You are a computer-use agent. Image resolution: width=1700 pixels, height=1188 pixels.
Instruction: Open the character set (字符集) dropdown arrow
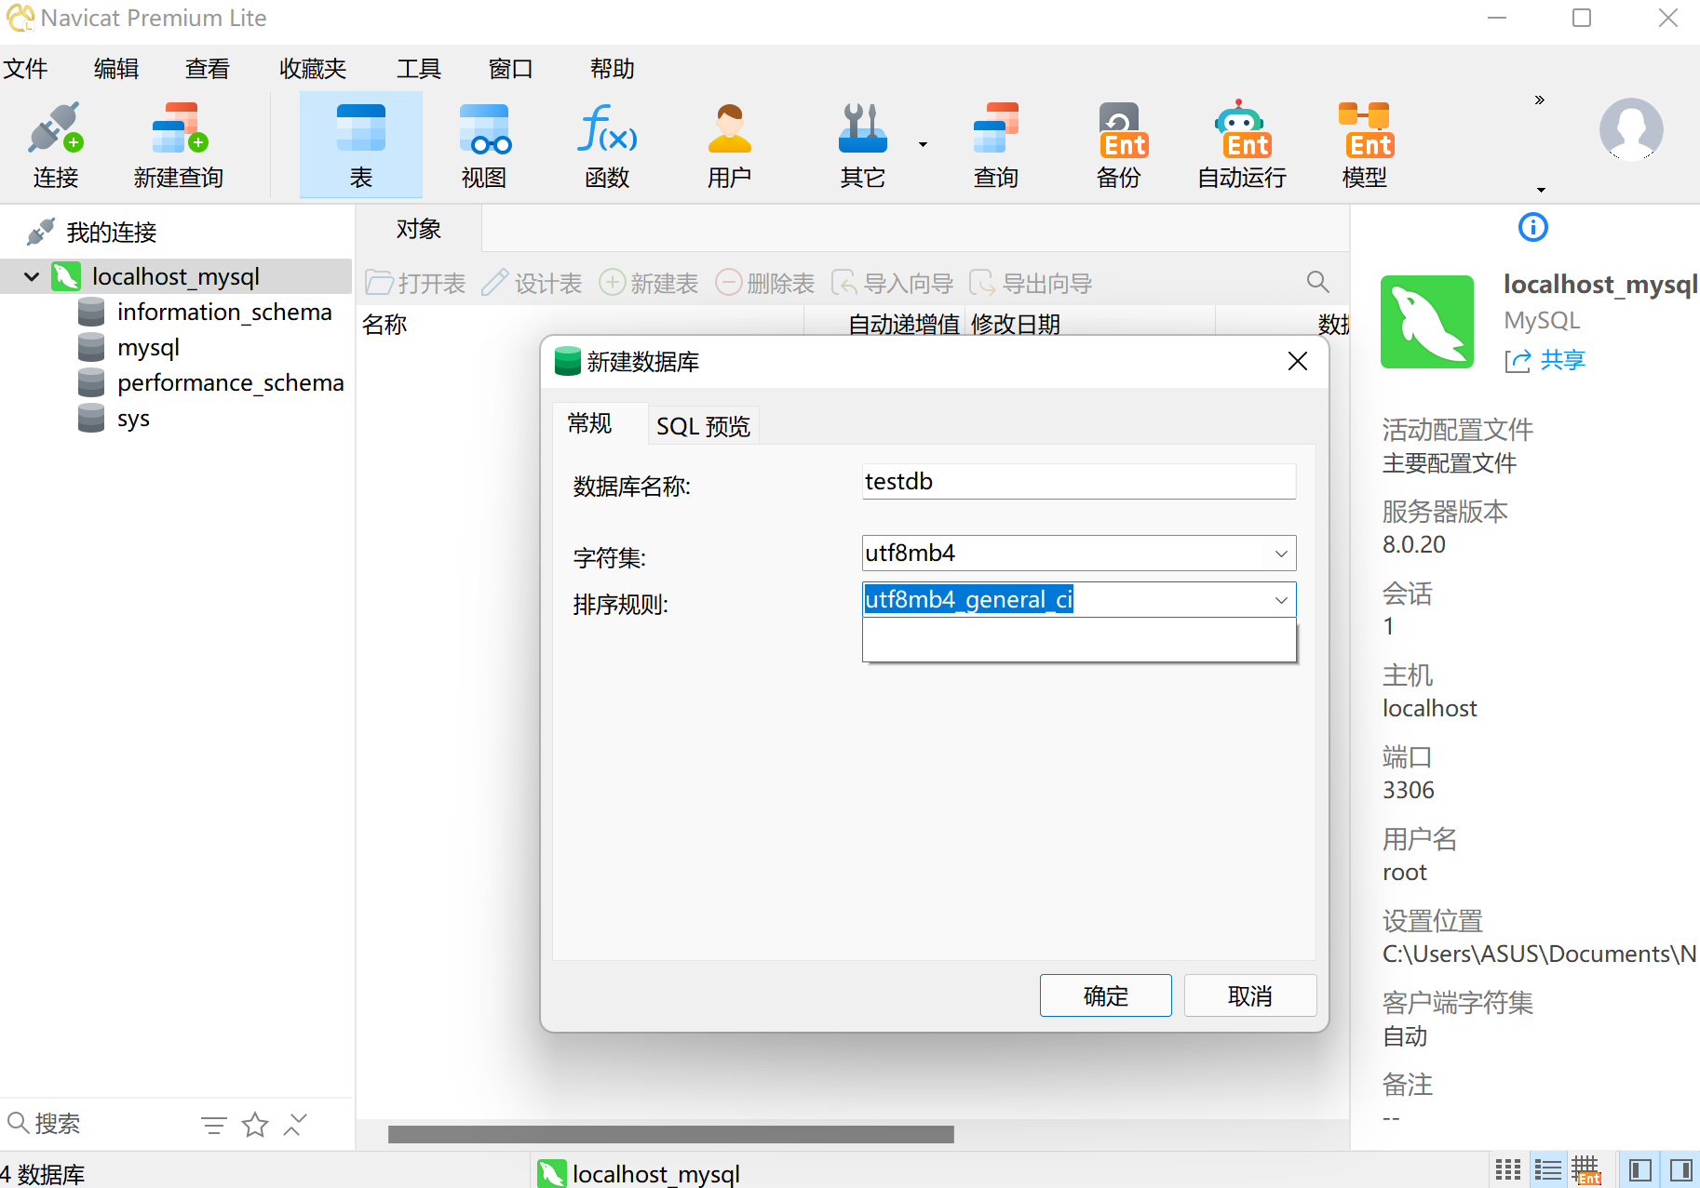click(x=1281, y=554)
